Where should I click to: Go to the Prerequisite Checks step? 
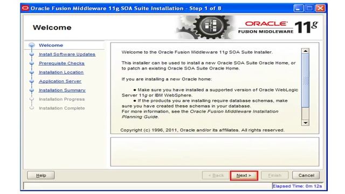(x=61, y=64)
